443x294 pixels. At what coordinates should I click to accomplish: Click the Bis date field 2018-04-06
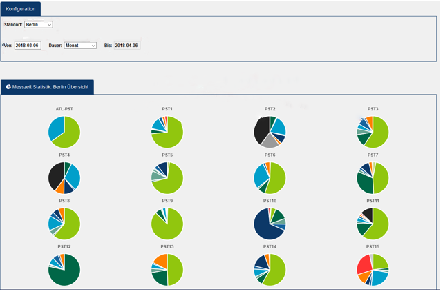pyautogui.click(x=127, y=46)
